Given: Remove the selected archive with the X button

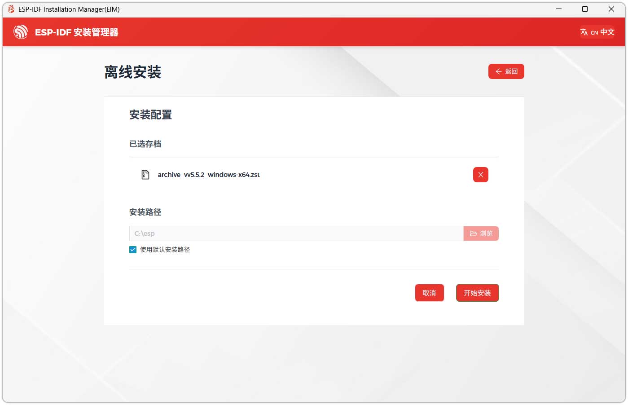Looking at the screenshot, I should pyautogui.click(x=480, y=175).
